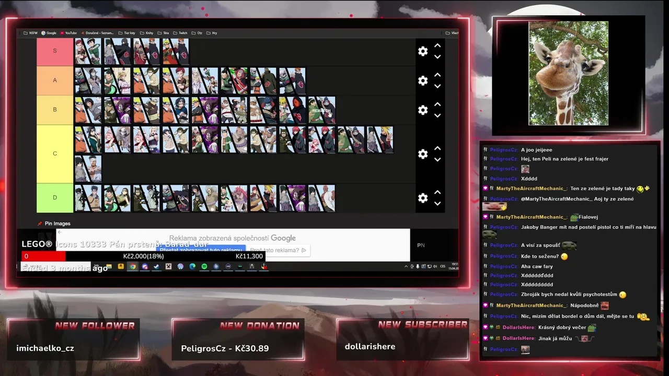Click the taskbar clock showing 19:51

pos(454,265)
